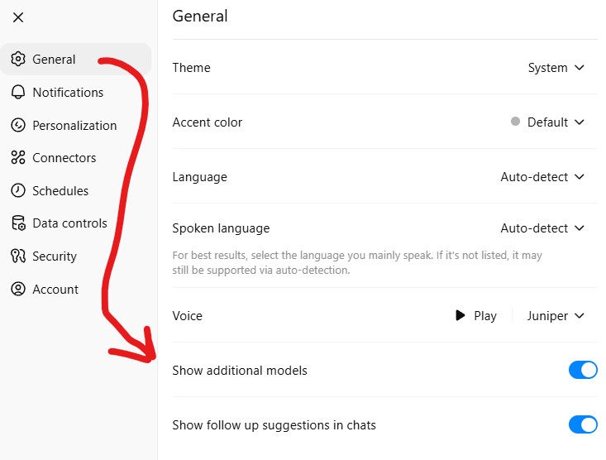Image resolution: width=606 pixels, height=460 pixels.
Task: Choose a different voice from Juniper dropdown
Action: pyautogui.click(x=556, y=316)
